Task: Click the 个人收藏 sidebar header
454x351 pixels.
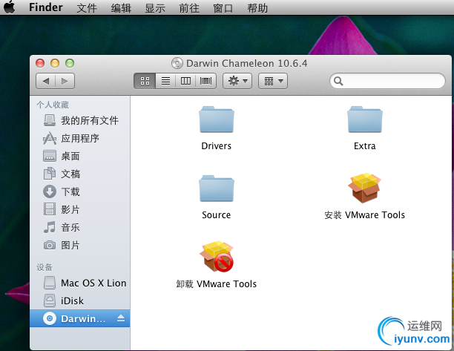Action: click(x=53, y=105)
